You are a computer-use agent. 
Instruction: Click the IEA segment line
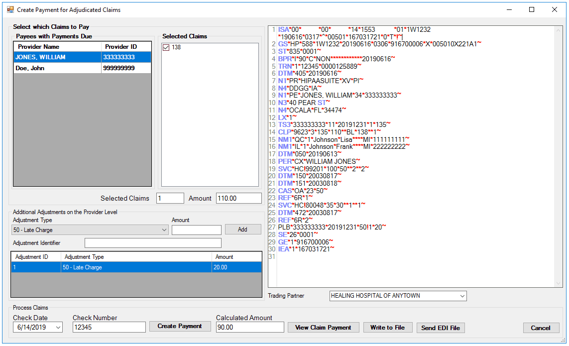click(x=306, y=249)
